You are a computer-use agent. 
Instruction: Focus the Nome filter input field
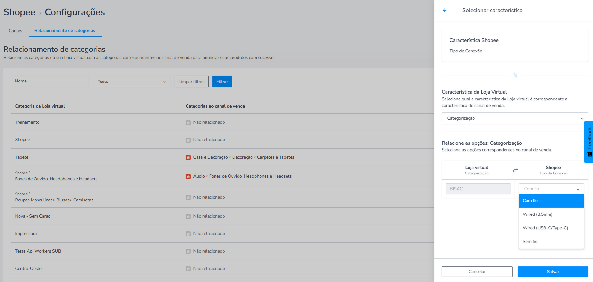point(50,81)
